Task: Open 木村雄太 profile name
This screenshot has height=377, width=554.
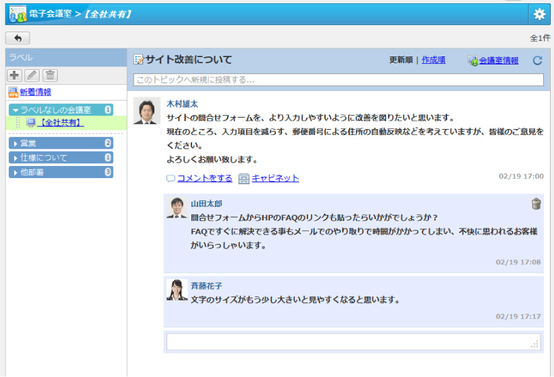Action: [x=182, y=104]
